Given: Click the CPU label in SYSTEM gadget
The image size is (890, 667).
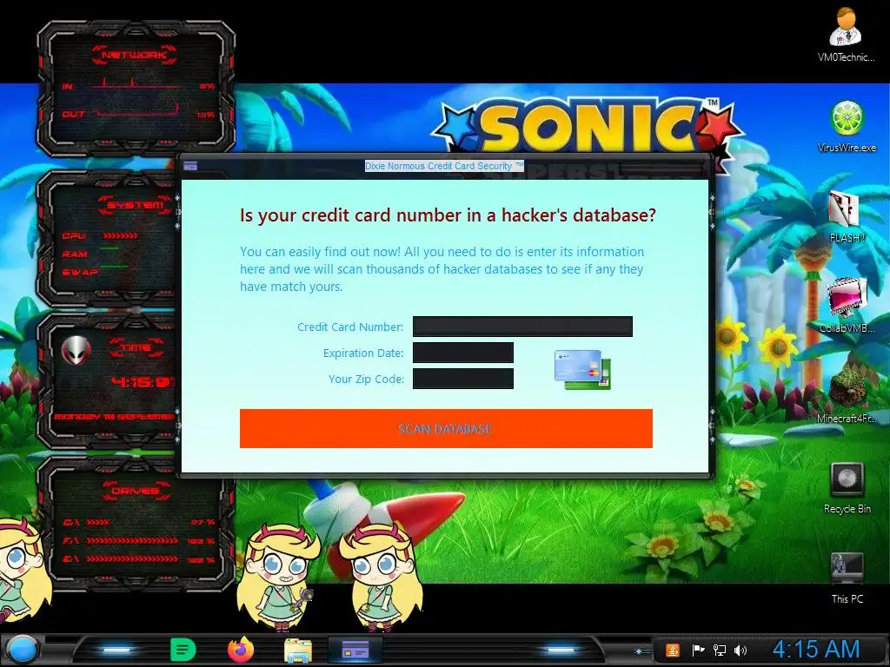Looking at the screenshot, I should 74,236.
